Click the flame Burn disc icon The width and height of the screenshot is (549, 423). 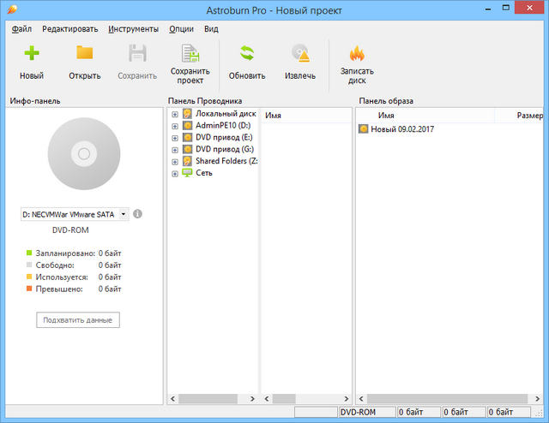point(357,53)
